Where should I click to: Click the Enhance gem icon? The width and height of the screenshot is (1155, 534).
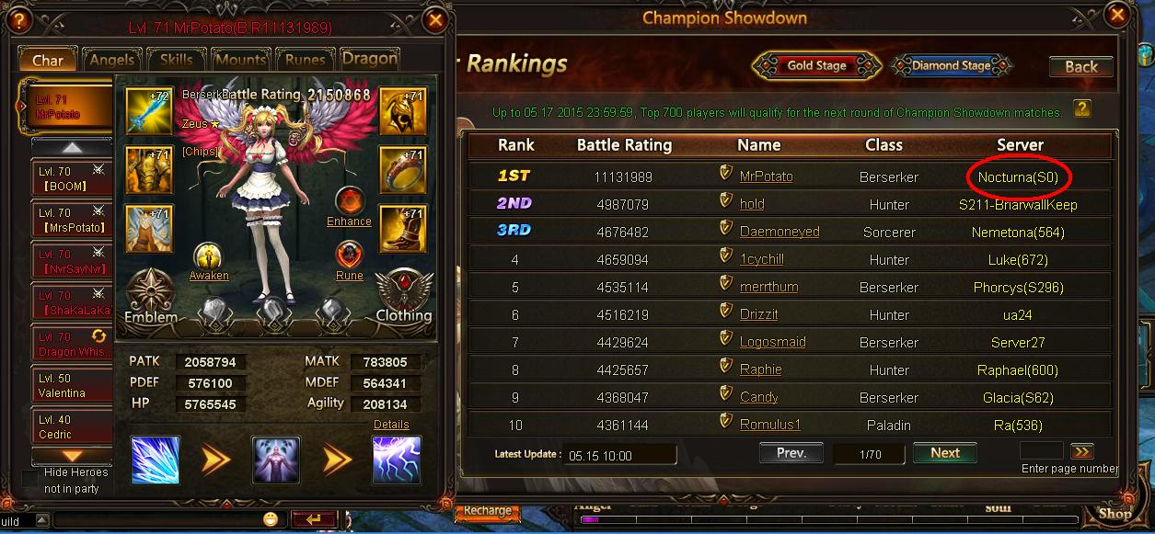(x=350, y=199)
